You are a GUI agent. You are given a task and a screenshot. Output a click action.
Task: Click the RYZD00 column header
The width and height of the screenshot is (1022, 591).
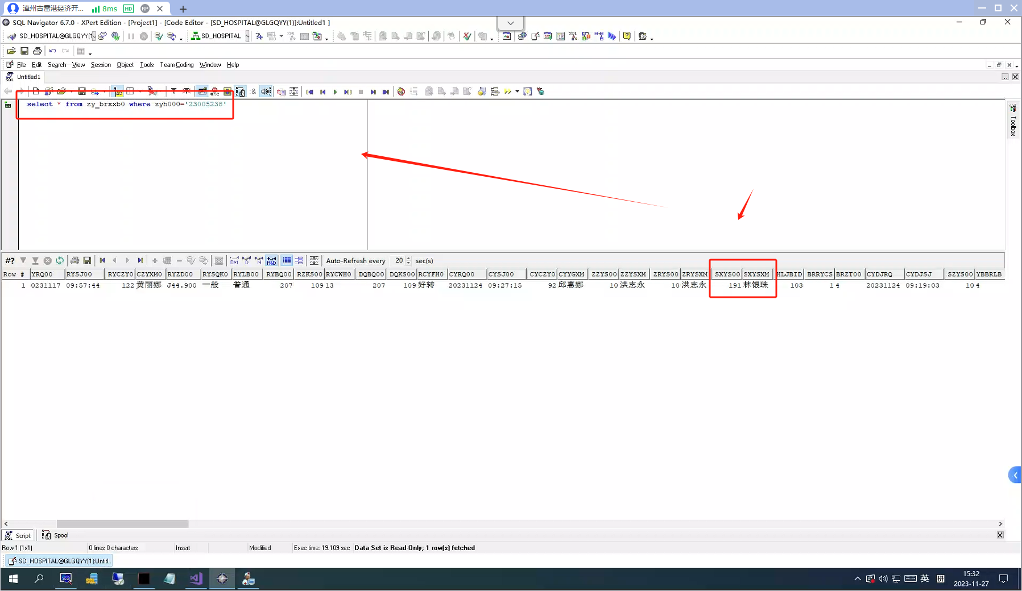tap(183, 274)
